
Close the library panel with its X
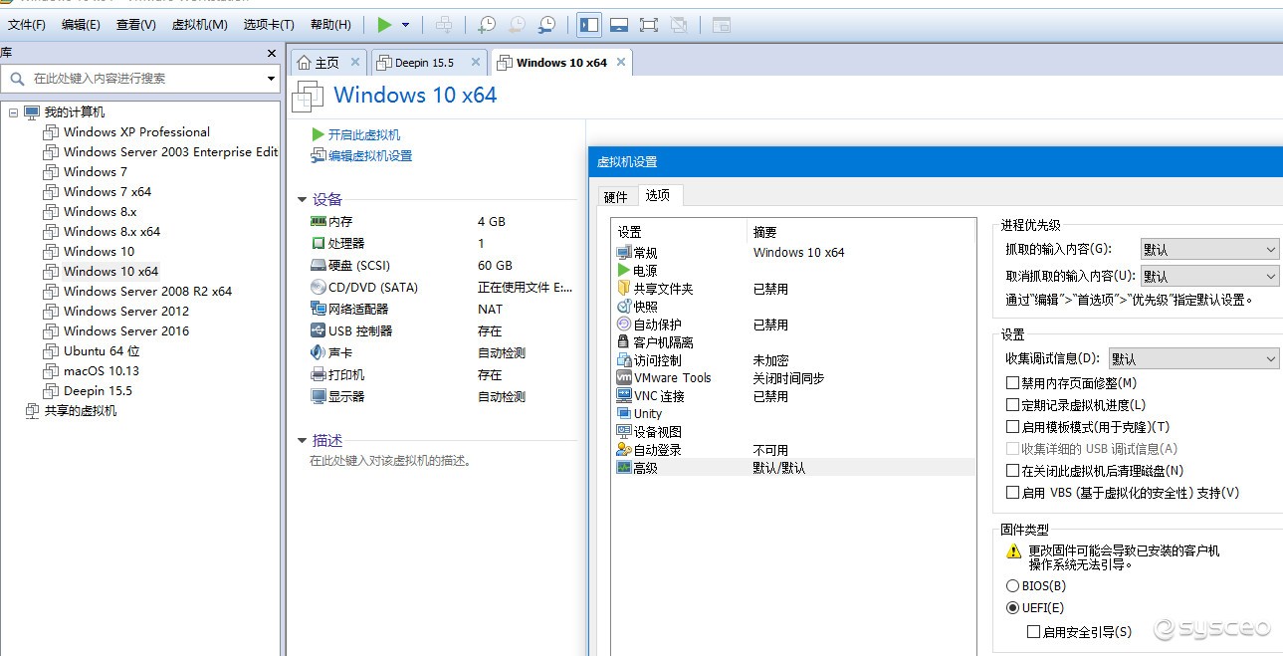click(272, 54)
